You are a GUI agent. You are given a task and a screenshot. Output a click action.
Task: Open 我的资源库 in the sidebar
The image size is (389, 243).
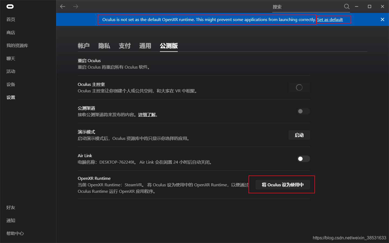[17, 45]
